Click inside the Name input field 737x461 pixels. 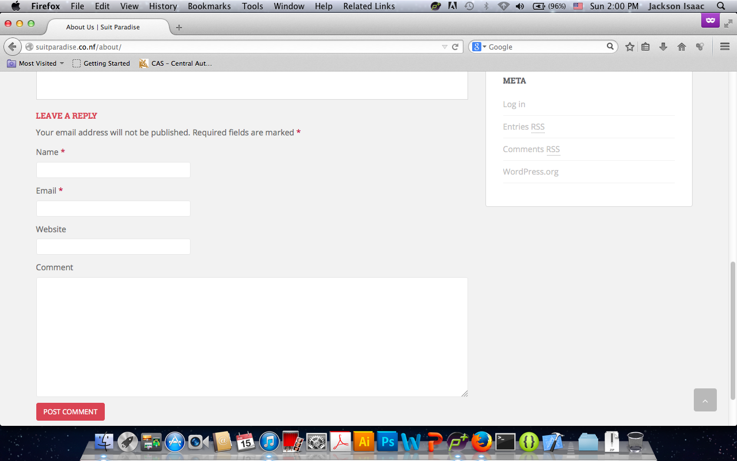pos(113,170)
